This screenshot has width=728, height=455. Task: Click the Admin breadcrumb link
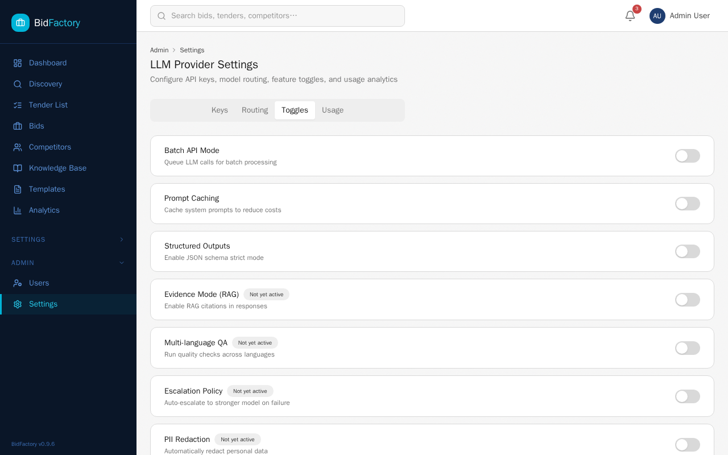(x=159, y=50)
